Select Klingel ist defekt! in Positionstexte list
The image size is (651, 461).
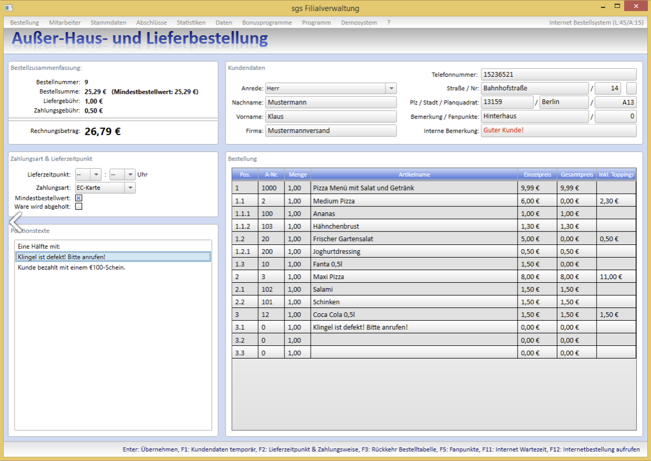point(113,257)
